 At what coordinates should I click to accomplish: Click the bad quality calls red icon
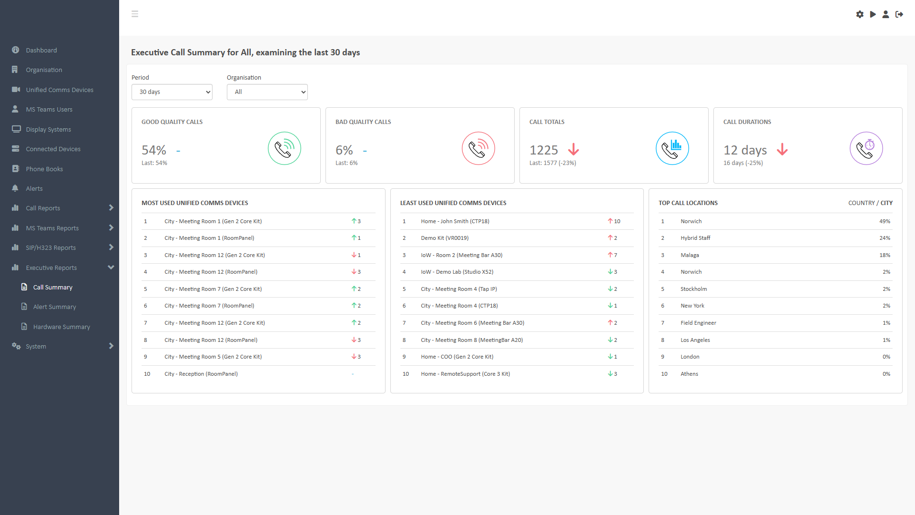(x=478, y=148)
